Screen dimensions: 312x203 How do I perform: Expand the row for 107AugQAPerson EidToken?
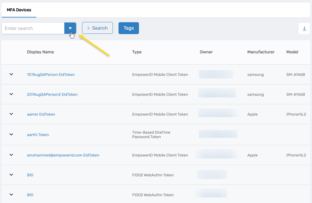pos(11,74)
